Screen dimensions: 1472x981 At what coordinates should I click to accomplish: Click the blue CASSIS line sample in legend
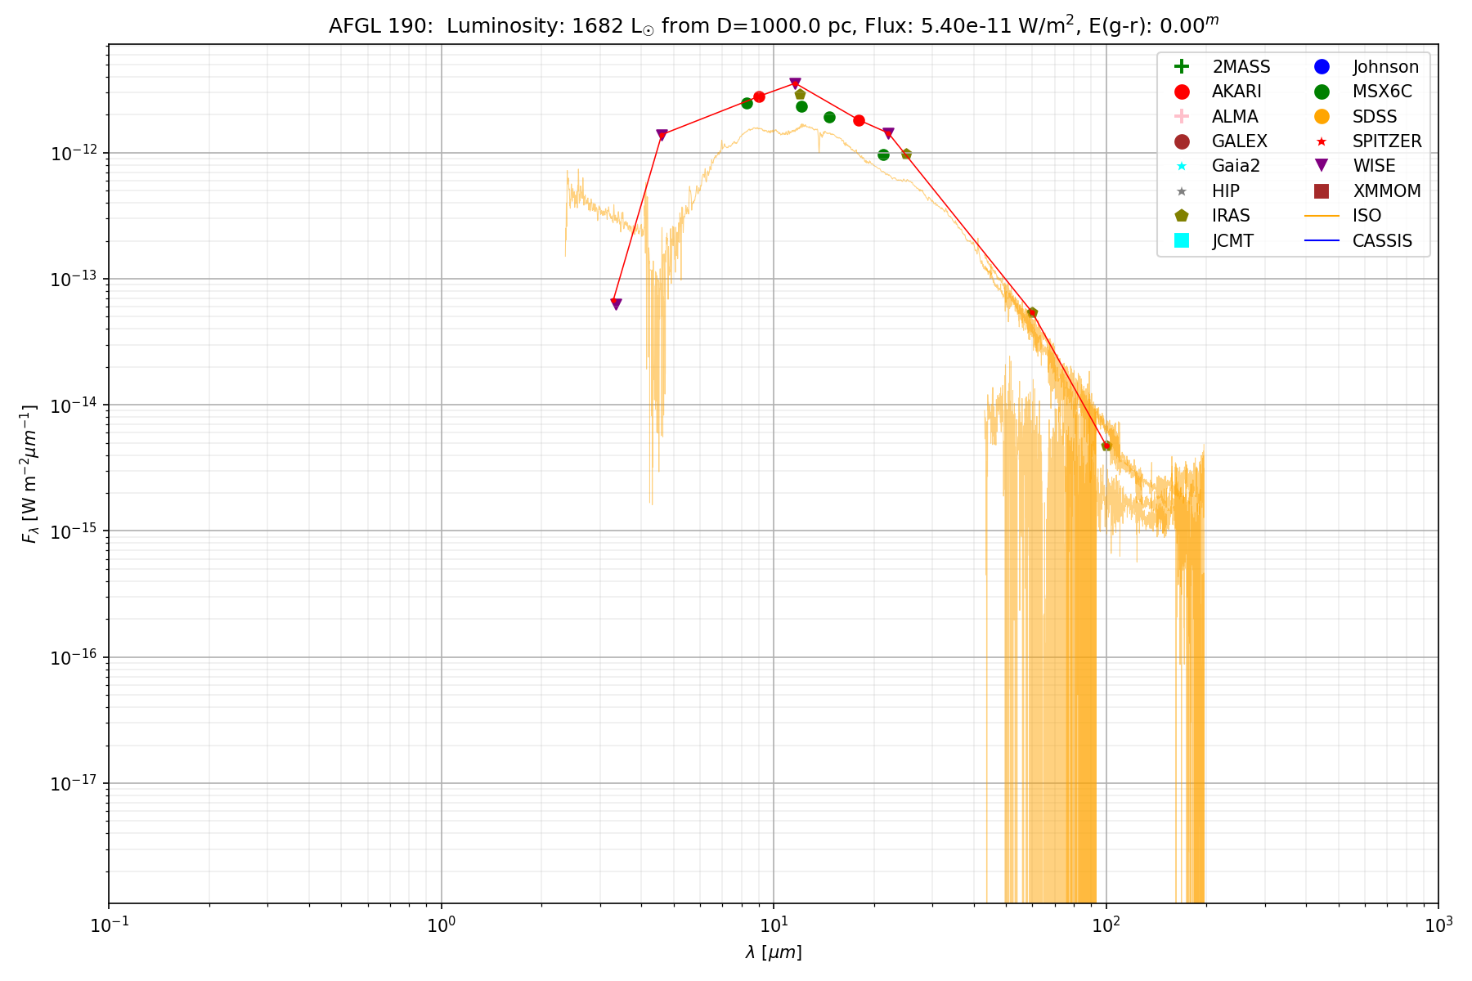coord(1322,240)
